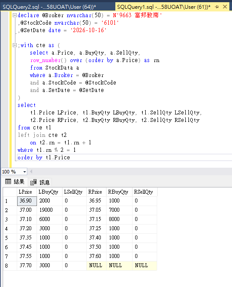Click the '2026-10-16' date string in code
Screen dimensions: 232x287
coord(88,30)
